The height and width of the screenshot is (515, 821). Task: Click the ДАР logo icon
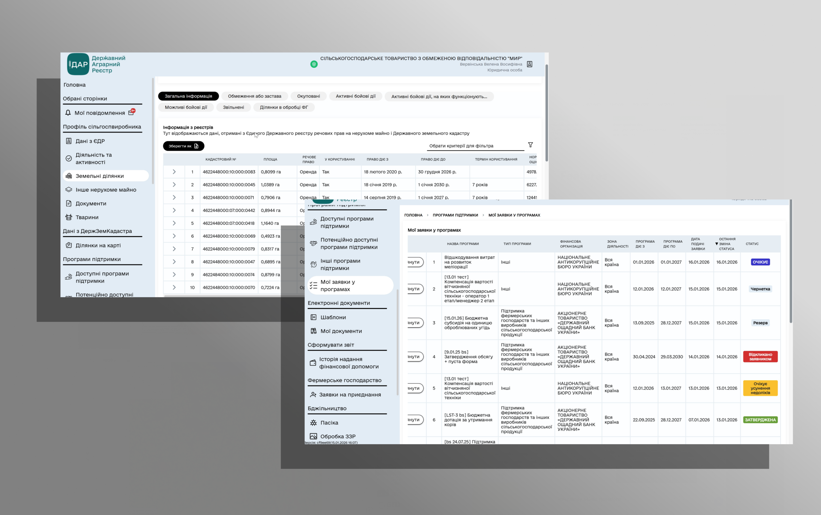click(x=78, y=64)
